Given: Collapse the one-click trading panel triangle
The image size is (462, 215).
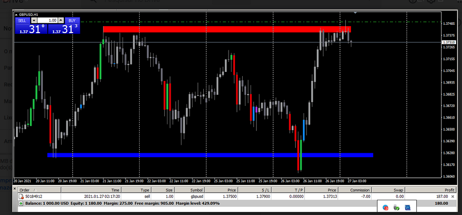Looking at the screenshot, I should tap(17, 15).
